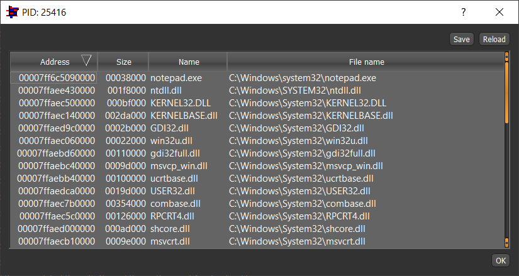Click size value 00110000

coord(126,153)
